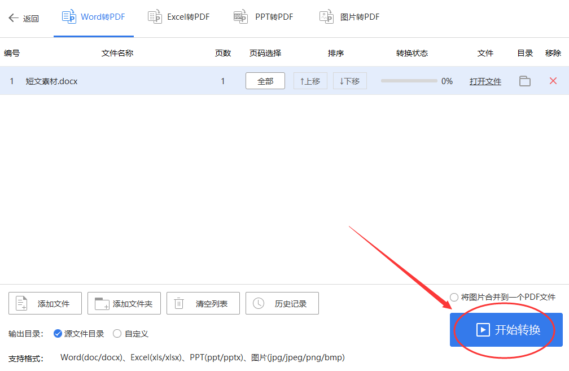Open the converted file via 打开文件
Image resolution: width=569 pixels, height=371 pixels.
(x=485, y=81)
